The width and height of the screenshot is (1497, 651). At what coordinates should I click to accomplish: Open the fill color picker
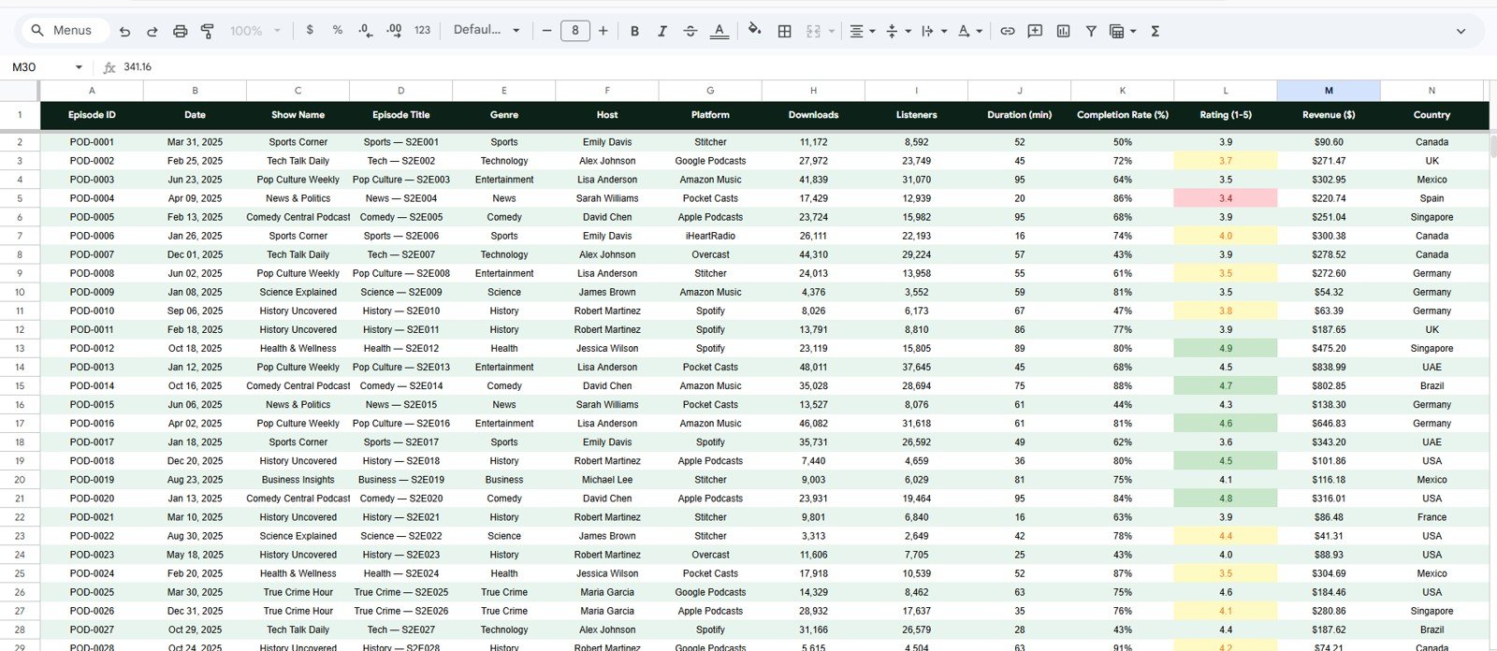(754, 31)
